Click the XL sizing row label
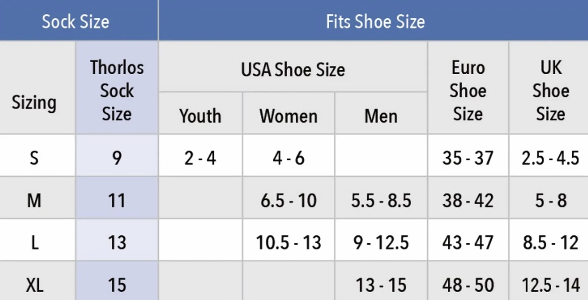The height and width of the screenshot is (300, 588). 37,281
